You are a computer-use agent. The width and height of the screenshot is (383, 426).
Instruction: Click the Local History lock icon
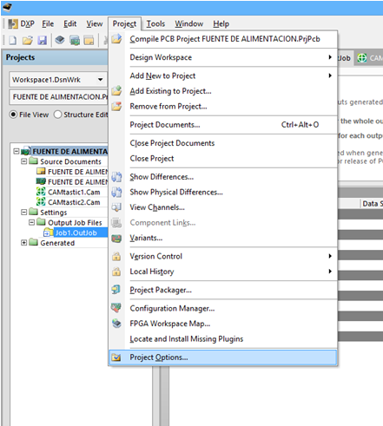[x=116, y=272]
